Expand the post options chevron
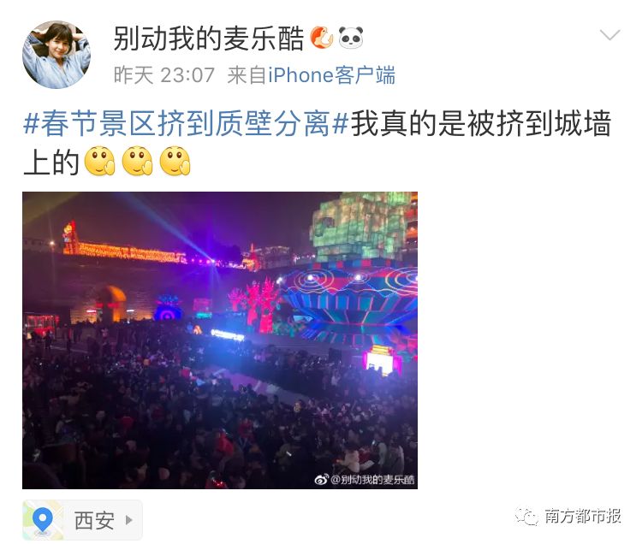Viewport: 642px width, 544px height. pyautogui.click(x=610, y=35)
